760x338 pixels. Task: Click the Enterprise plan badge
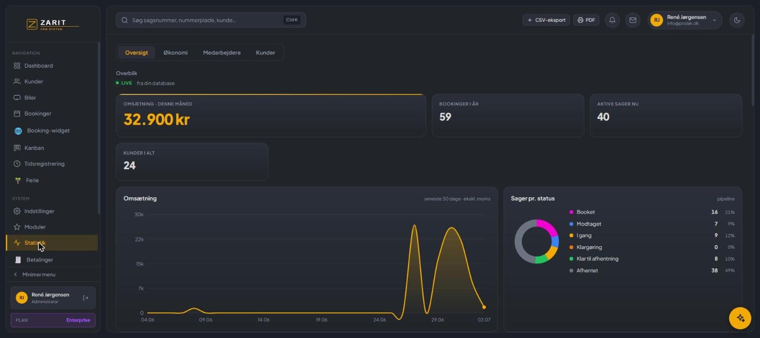pos(78,320)
